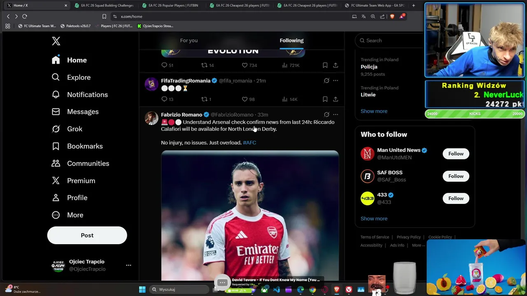Open the browser translate icon
Screen dimensions: 527x296
pyautogui.click(x=364, y=16)
